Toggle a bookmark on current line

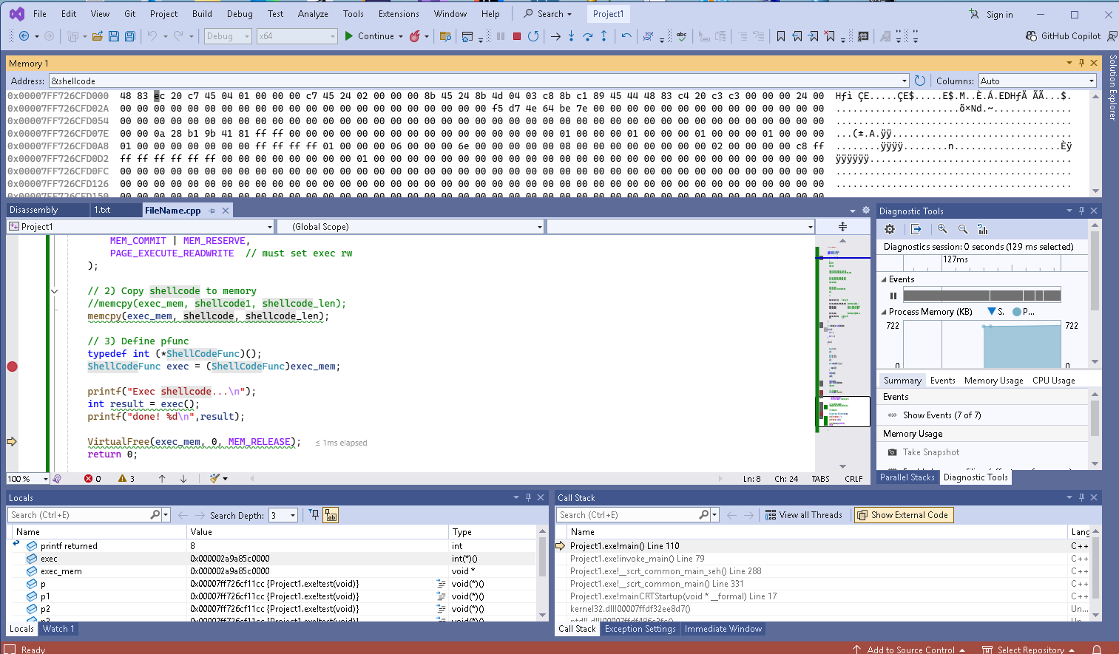point(781,35)
